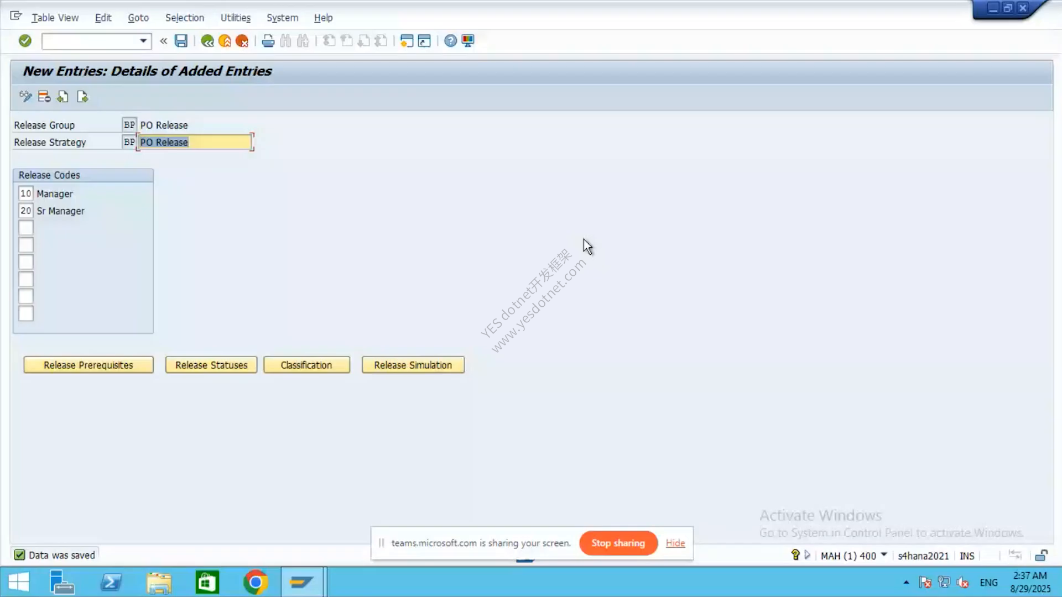
Task: Click the Generate Shortcut icon
Action: [424, 41]
